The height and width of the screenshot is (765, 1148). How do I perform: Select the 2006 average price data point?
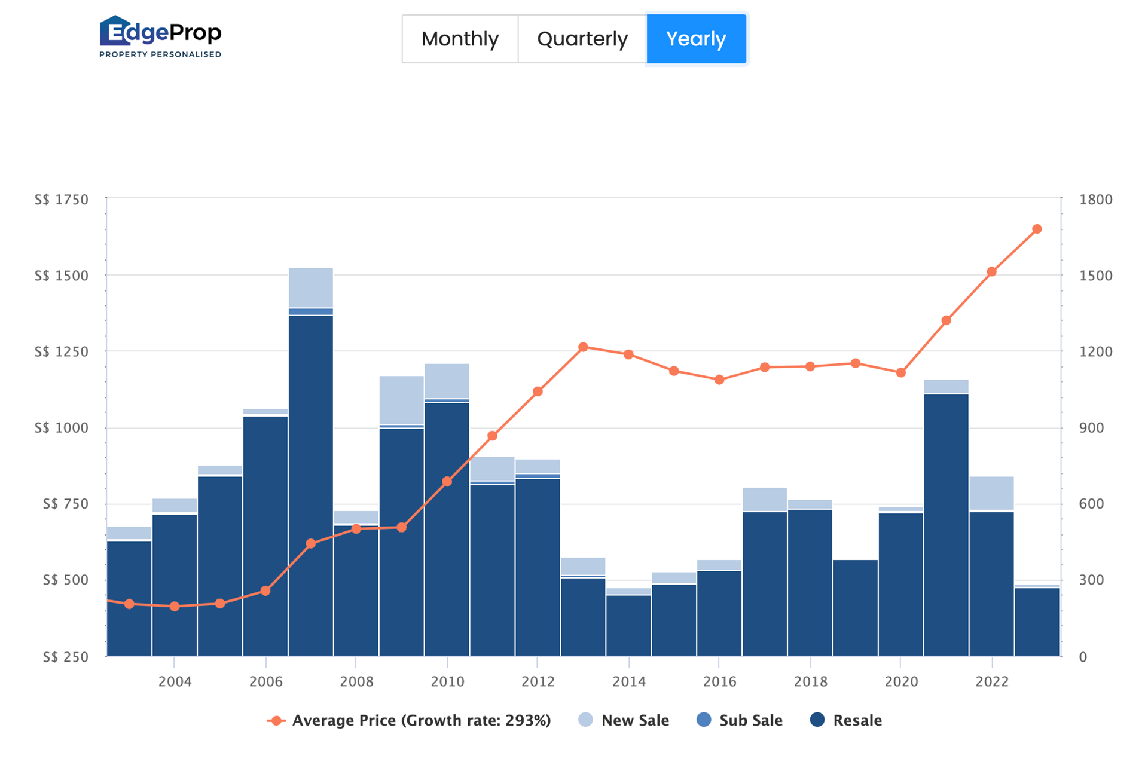click(x=265, y=591)
